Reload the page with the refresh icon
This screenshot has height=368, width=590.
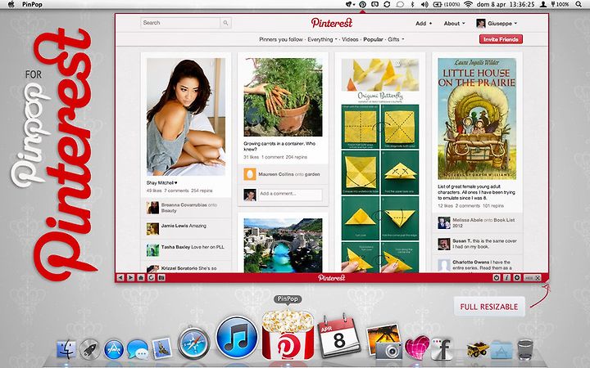tap(152, 277)
